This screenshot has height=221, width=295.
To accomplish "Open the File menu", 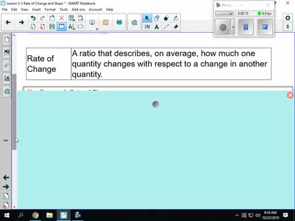I will (x=4, y=9).
